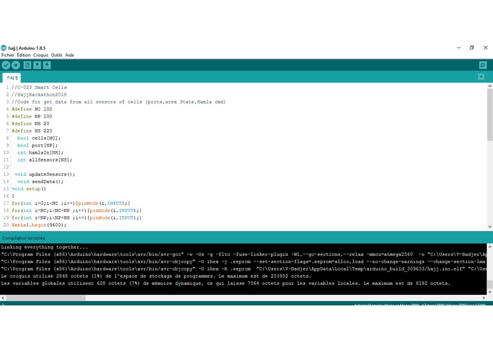This screenshot has width=493, height=350.
Task: Save the sketch with Save icon
Action: (47, 65)
